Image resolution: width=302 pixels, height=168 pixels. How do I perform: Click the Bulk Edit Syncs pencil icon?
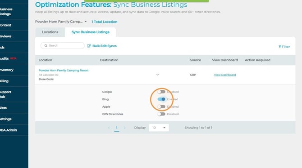[89, 46]
